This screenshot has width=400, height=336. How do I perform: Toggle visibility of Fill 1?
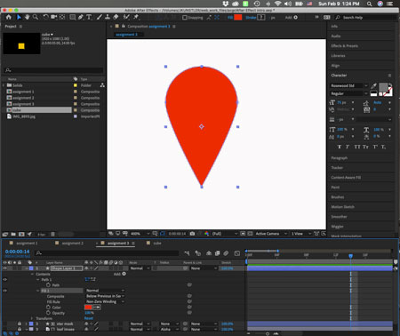[x=4, y=291]
